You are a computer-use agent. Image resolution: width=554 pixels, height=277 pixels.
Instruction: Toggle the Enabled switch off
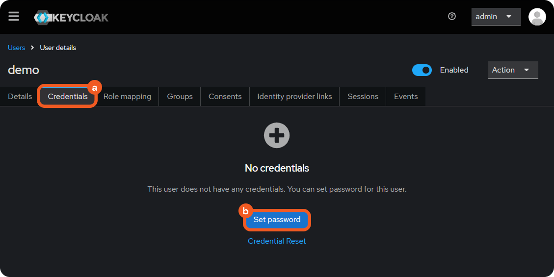422,70
